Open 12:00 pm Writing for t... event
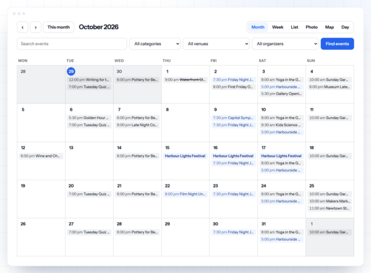This screenshot has height=273, width=371. [x=89, y=80]
